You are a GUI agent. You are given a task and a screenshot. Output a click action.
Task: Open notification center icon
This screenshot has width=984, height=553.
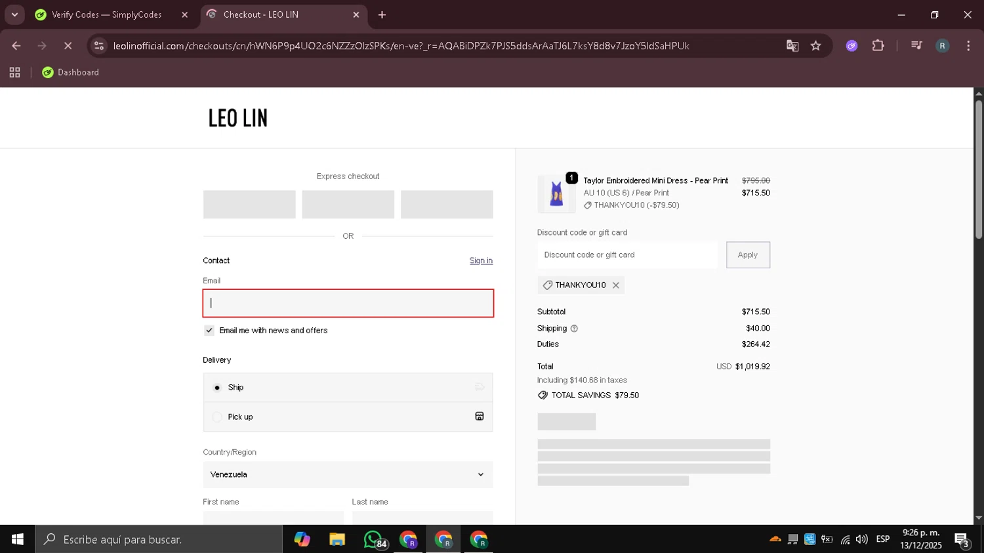[962, 539]
